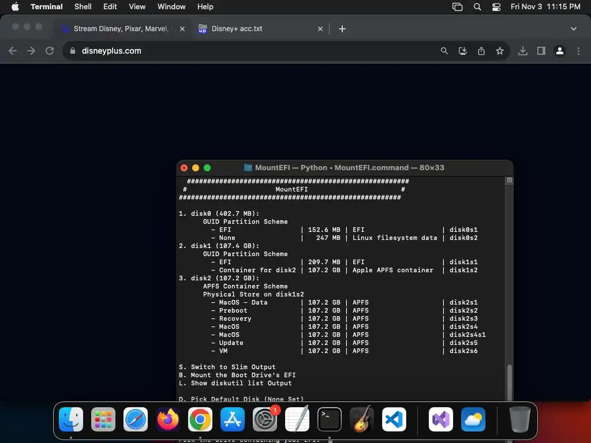View site info lock icon
Screen dimensions: 591x443
(73, 51)
